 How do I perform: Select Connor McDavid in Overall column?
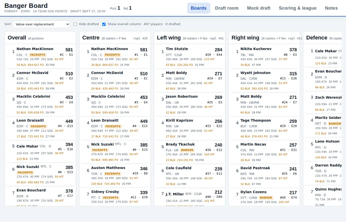(40, 80)
